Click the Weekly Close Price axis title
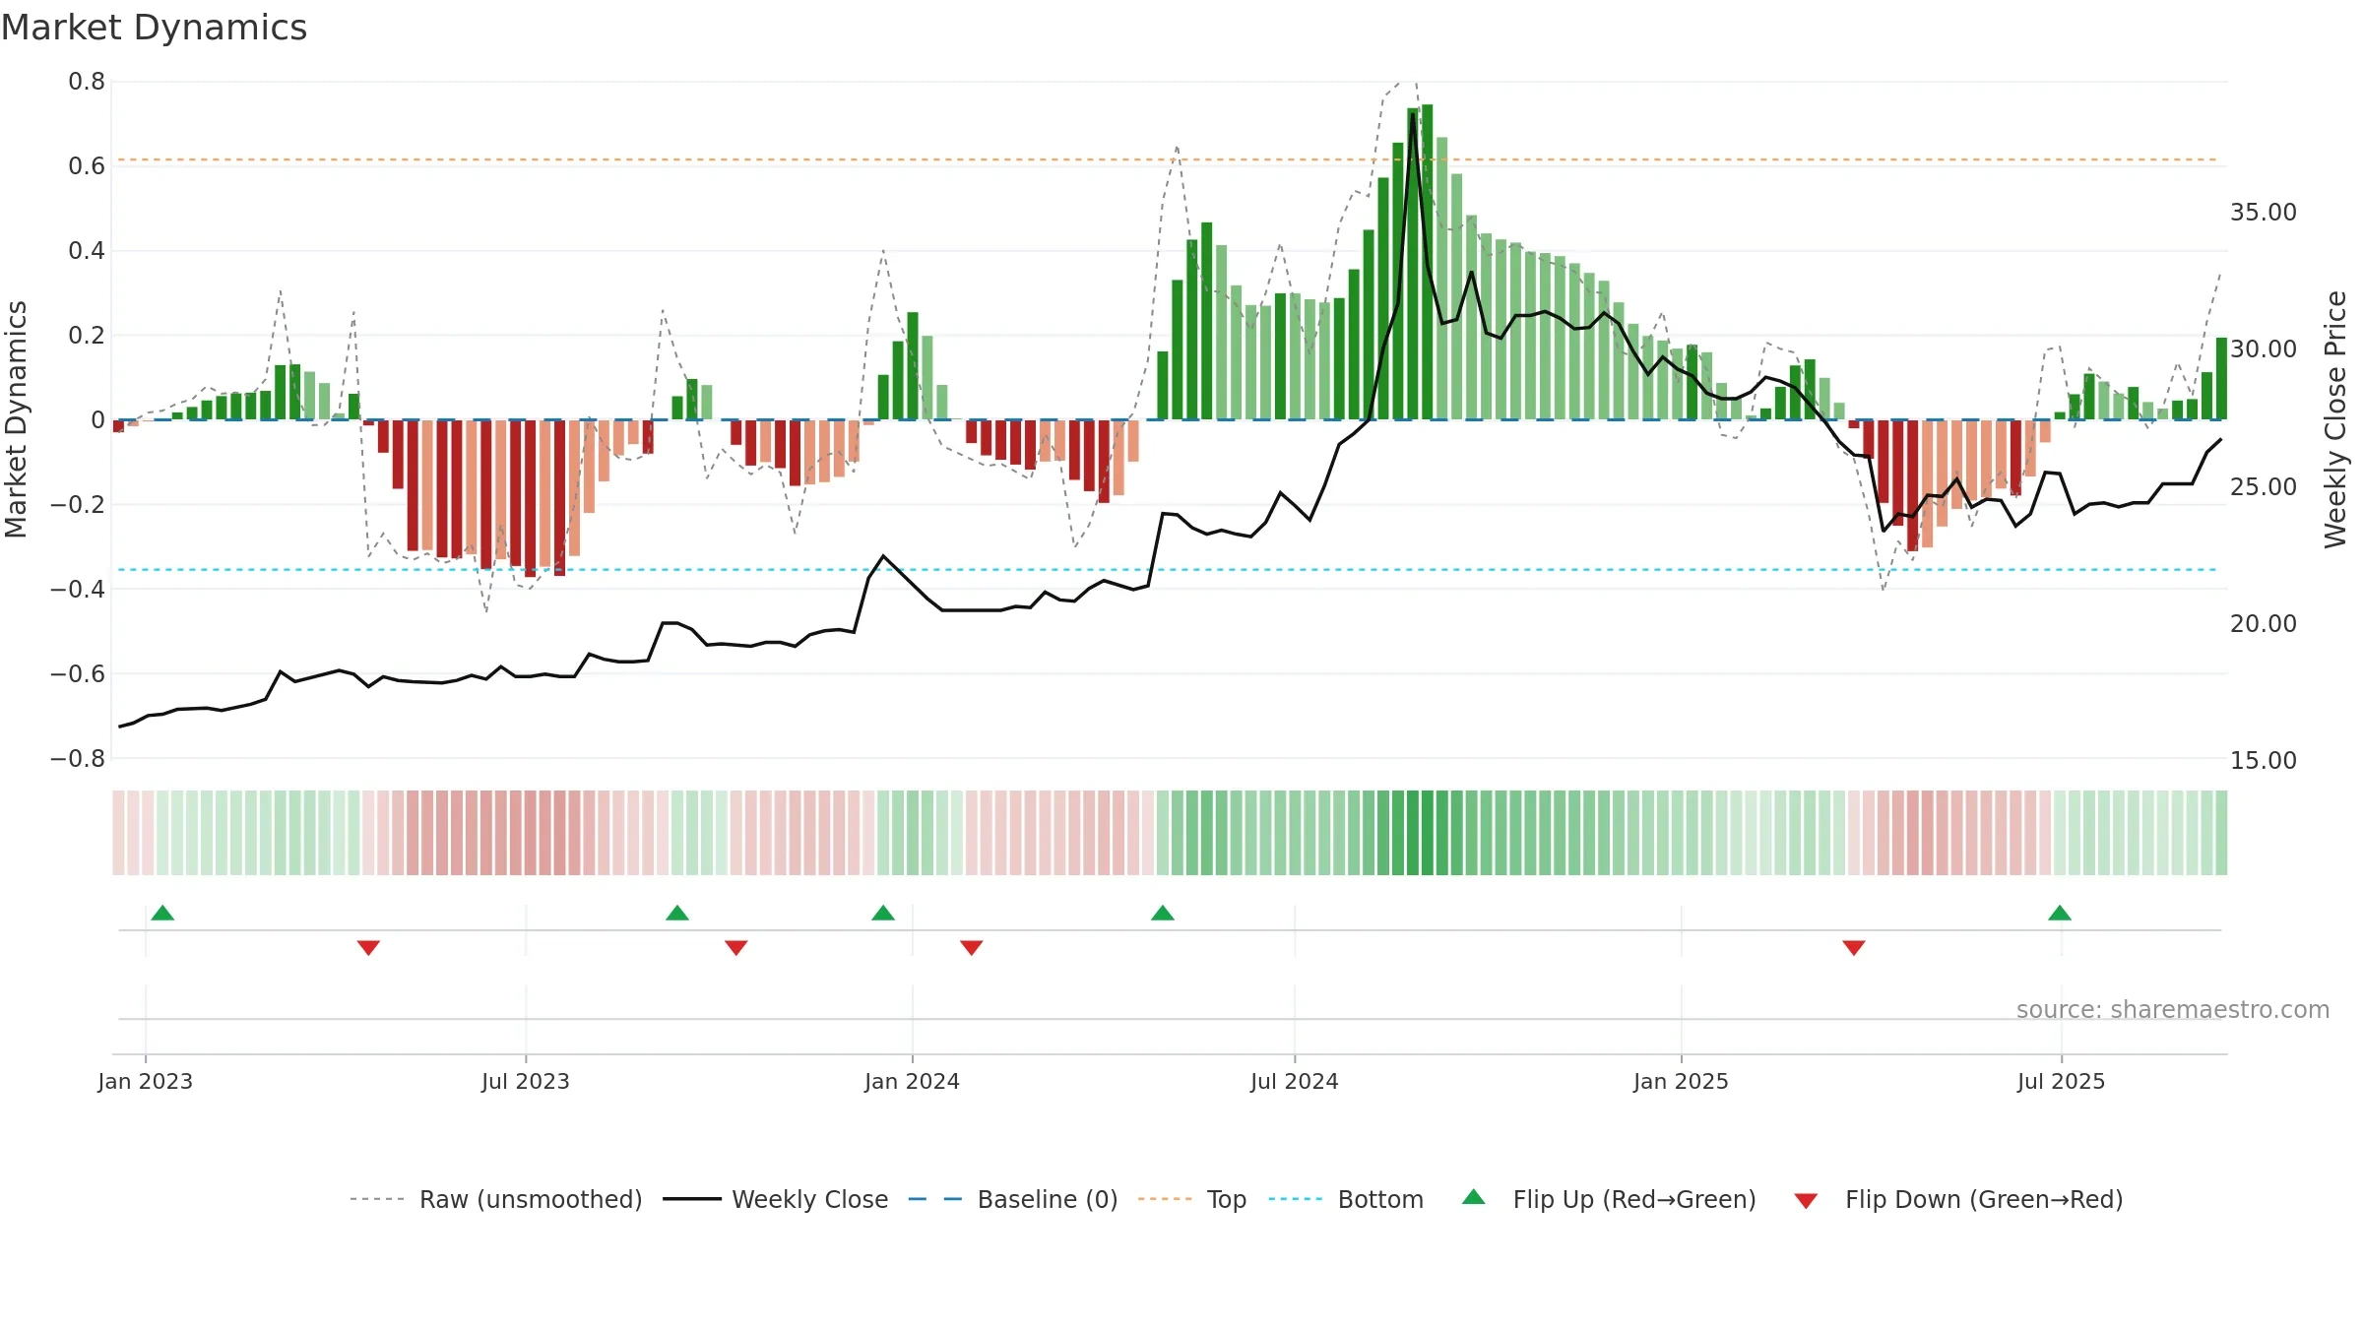Viewport: 2363px width, 1329px height. (x=2335, y=419)
